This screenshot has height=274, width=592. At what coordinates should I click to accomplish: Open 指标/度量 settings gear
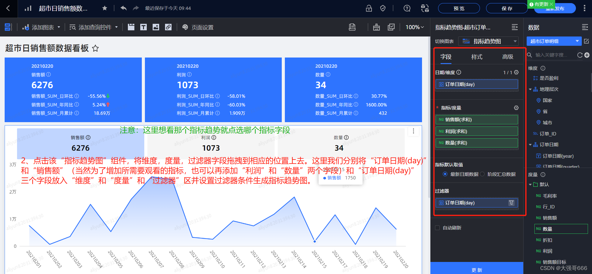[516, 108]
